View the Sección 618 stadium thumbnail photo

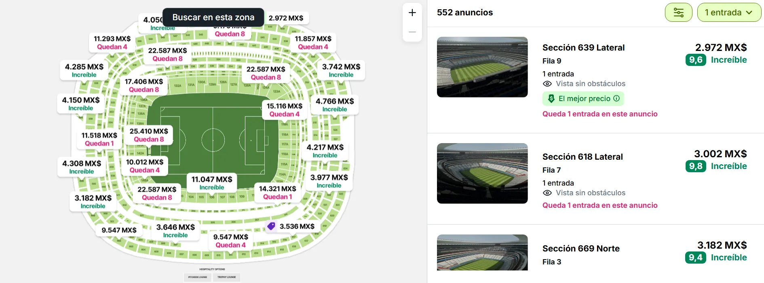pyautogui.click(x=482, y=173)
